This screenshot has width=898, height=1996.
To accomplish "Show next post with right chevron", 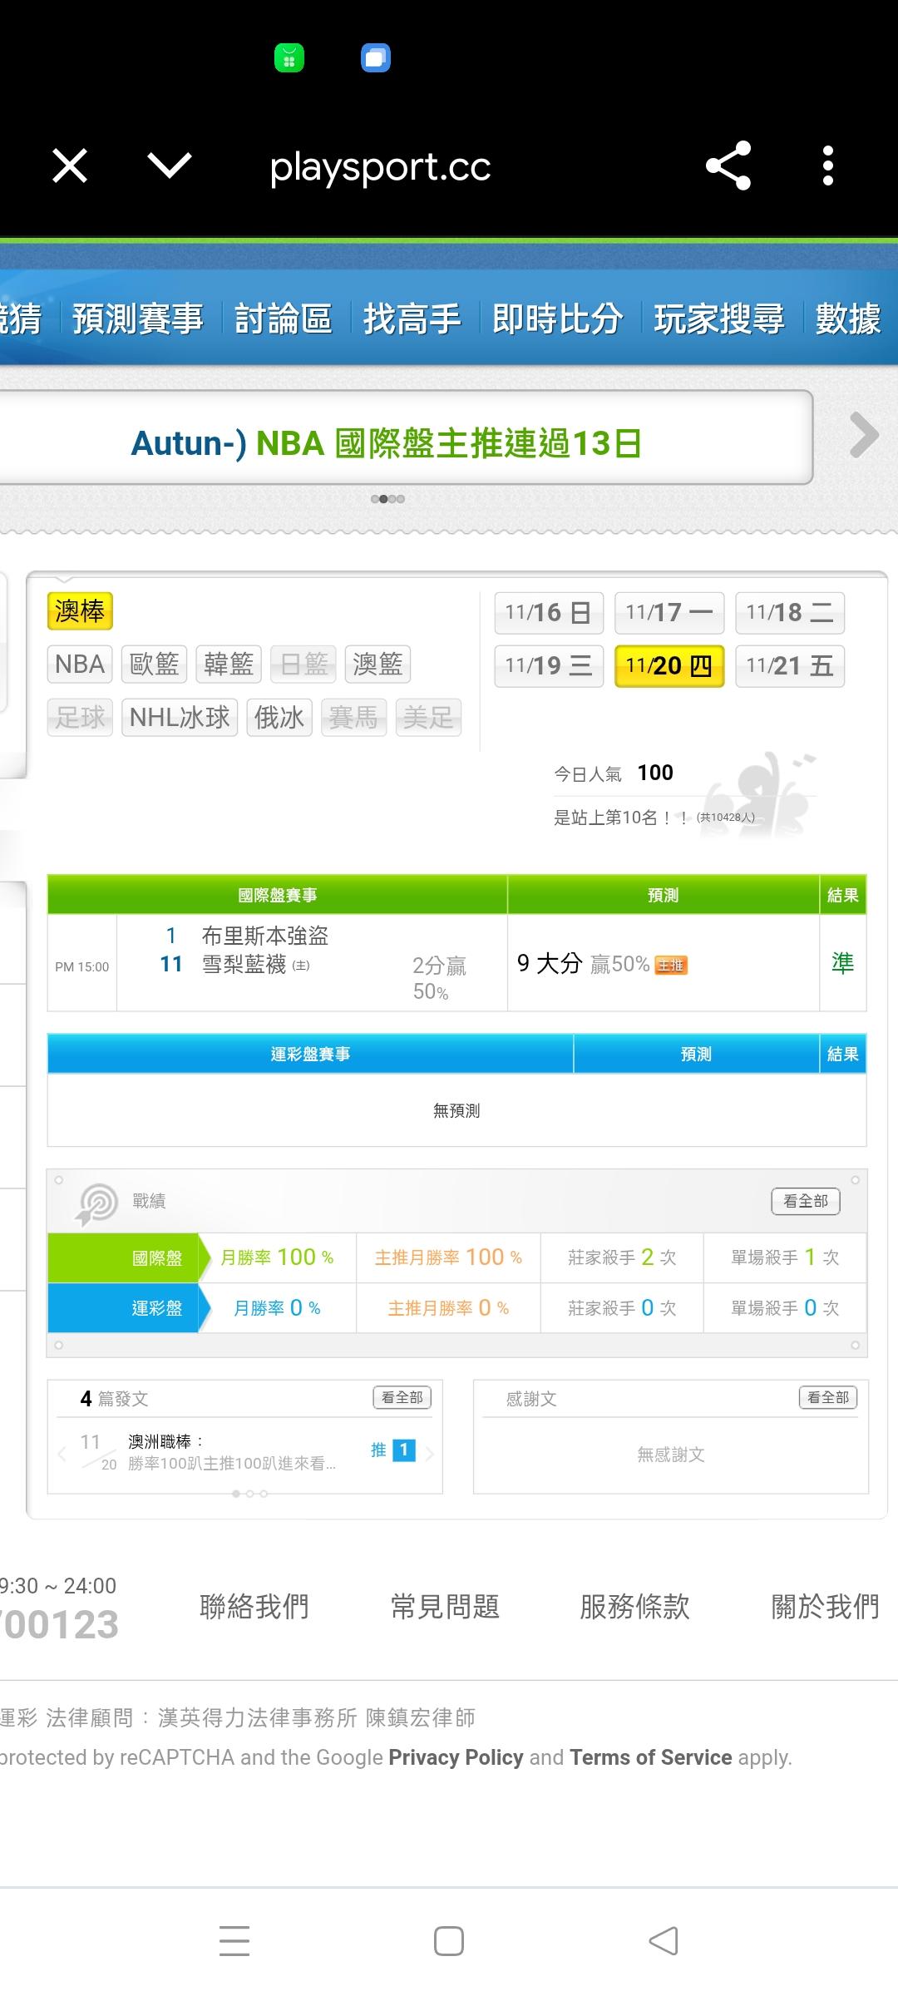I will (430, 1454).
